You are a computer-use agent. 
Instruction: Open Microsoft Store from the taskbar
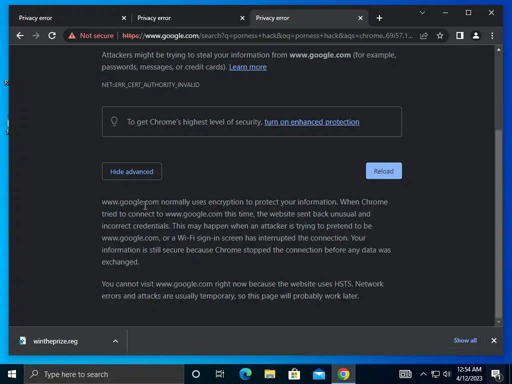pyautogui.click(x=294, y=374)
